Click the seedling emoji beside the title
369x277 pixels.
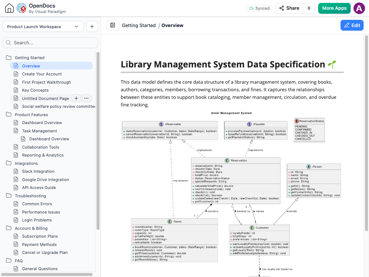coord(332,64)
